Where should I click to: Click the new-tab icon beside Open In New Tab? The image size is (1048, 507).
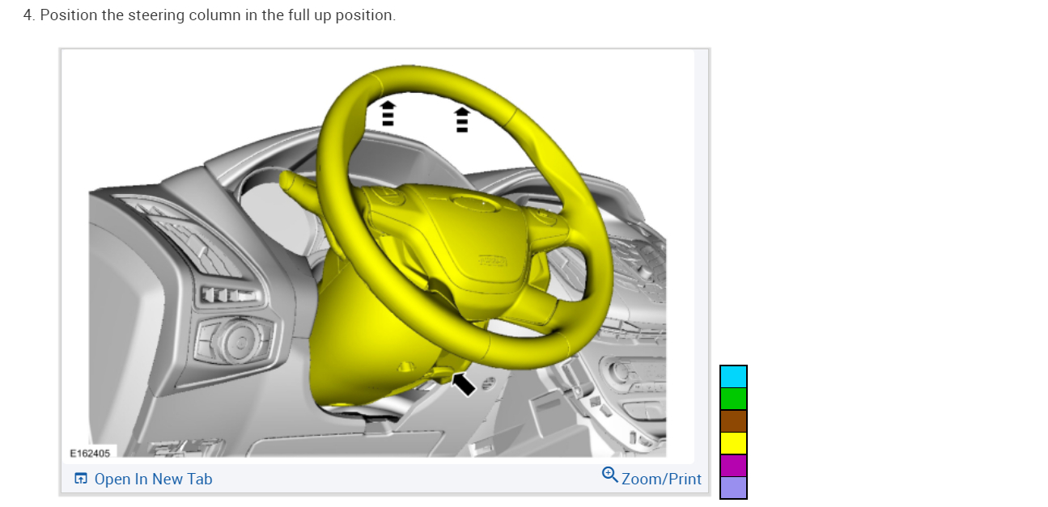[81, 479]
